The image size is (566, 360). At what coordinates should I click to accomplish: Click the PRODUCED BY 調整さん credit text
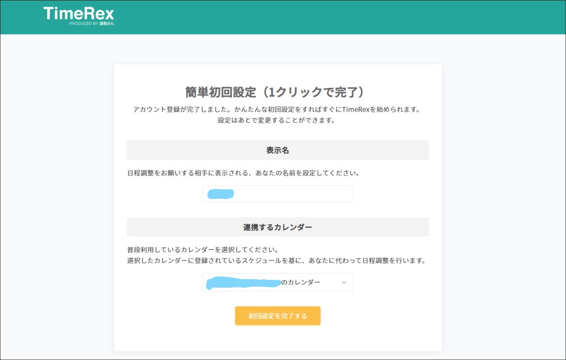92,23
